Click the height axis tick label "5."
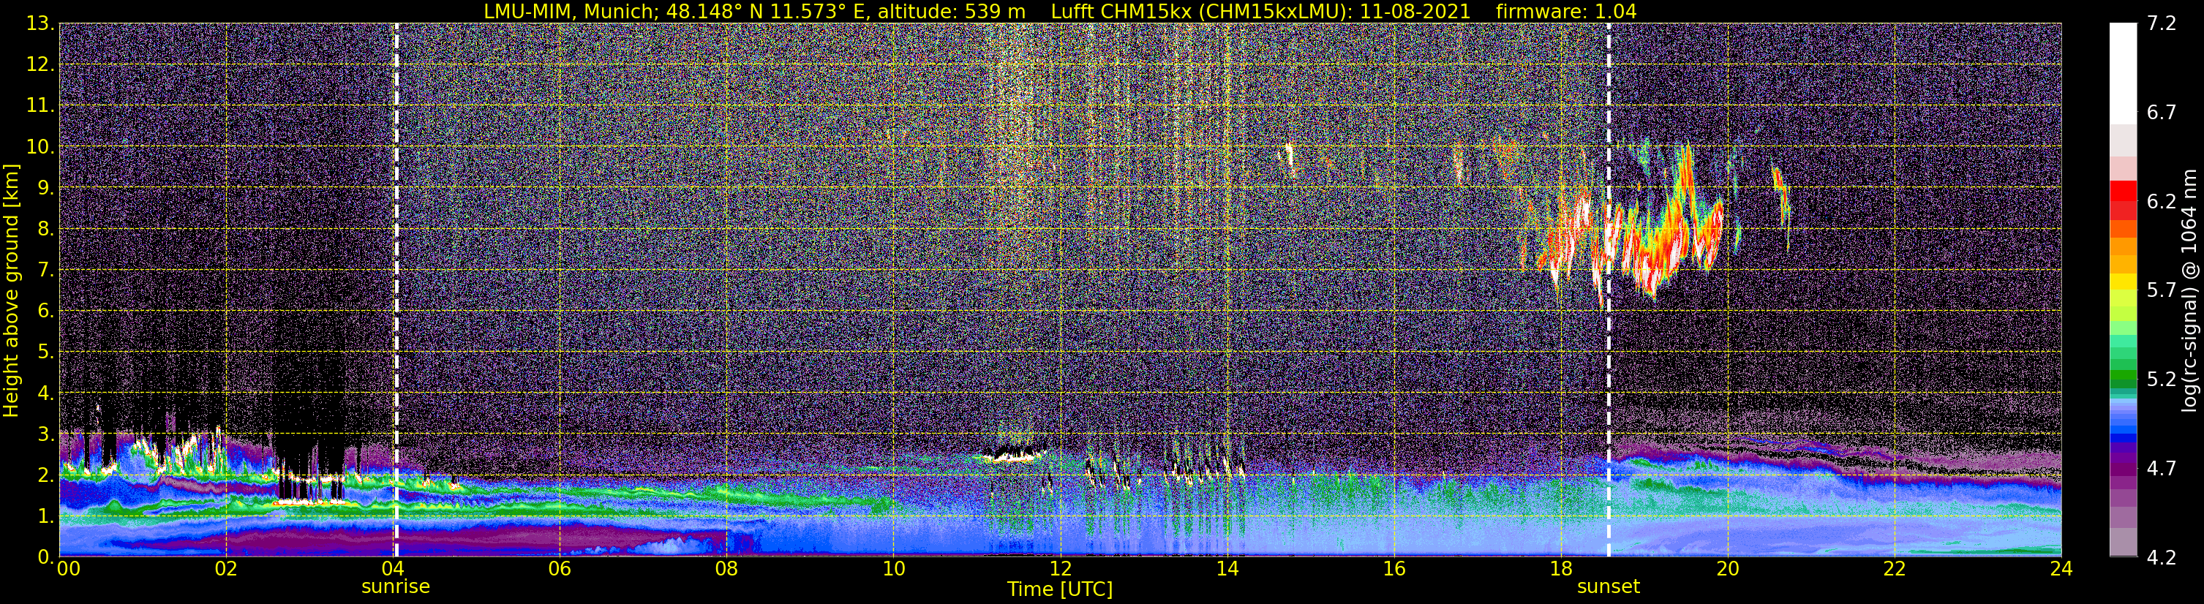The height and width of the screenshot is (604, 2204). 45,352
